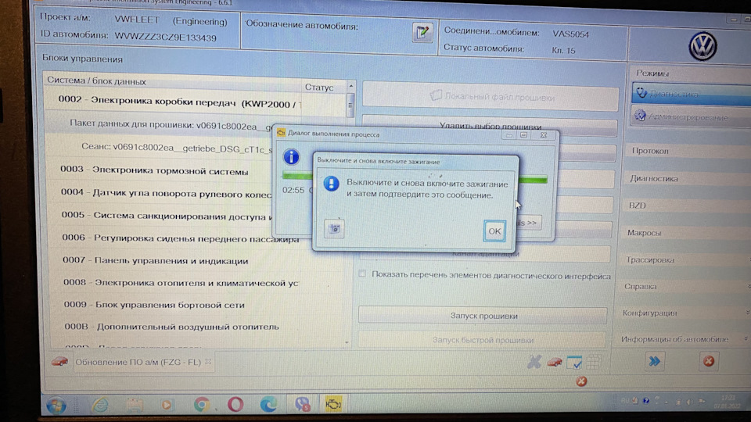Screen dimensions: 751x422
Task: Launch Microsoft Edge from the taskbar
Action: coord(268,405)
